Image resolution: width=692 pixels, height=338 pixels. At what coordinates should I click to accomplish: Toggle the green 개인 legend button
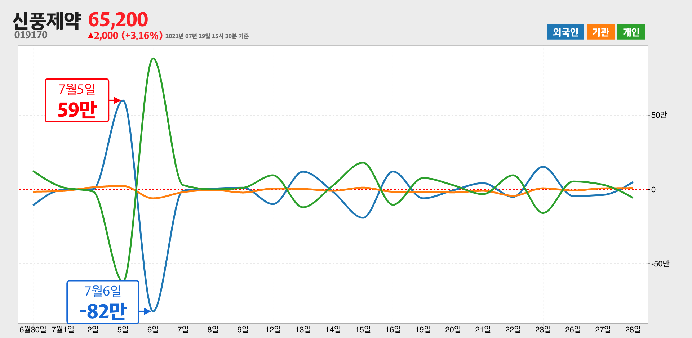(x=631, y=32)
